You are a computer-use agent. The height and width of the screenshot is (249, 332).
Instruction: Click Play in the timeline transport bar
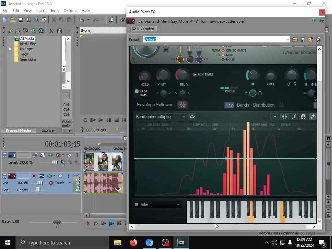pos(111,224)
